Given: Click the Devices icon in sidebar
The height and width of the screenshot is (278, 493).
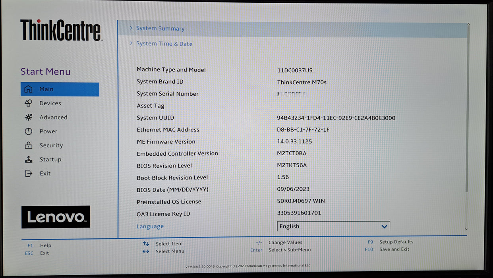Looking at the screenshot, I should [28, 103].
